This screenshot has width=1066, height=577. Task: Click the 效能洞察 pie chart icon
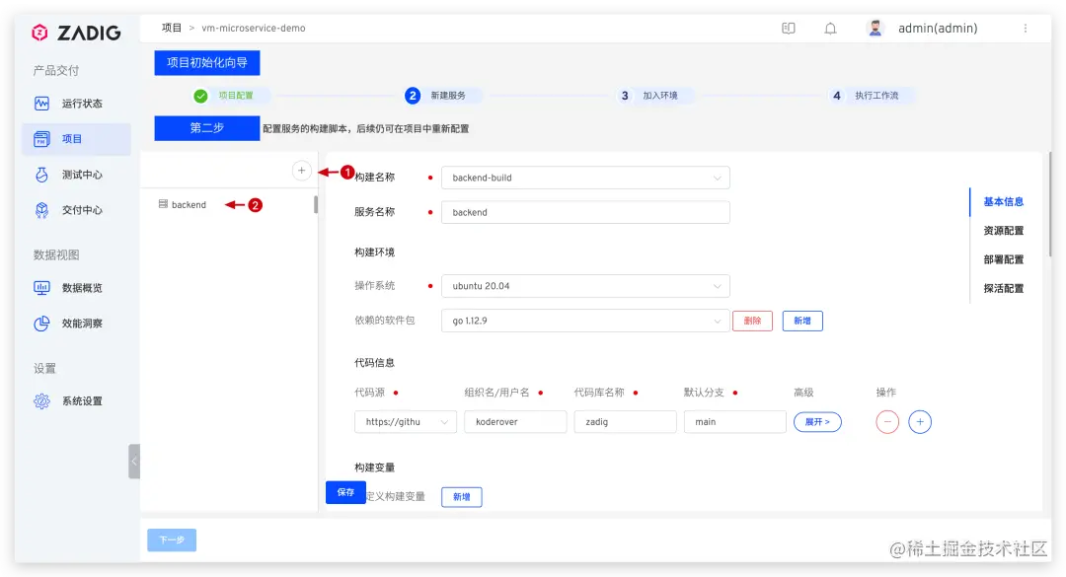click(x=41, y=324)
